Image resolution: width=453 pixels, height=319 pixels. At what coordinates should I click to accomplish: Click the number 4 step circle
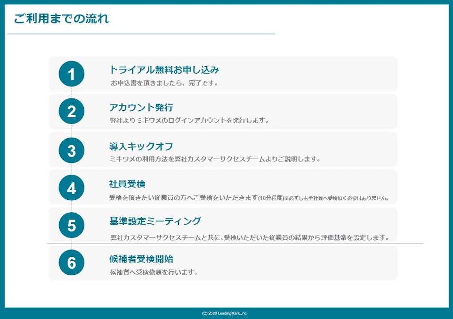[71, 188]
